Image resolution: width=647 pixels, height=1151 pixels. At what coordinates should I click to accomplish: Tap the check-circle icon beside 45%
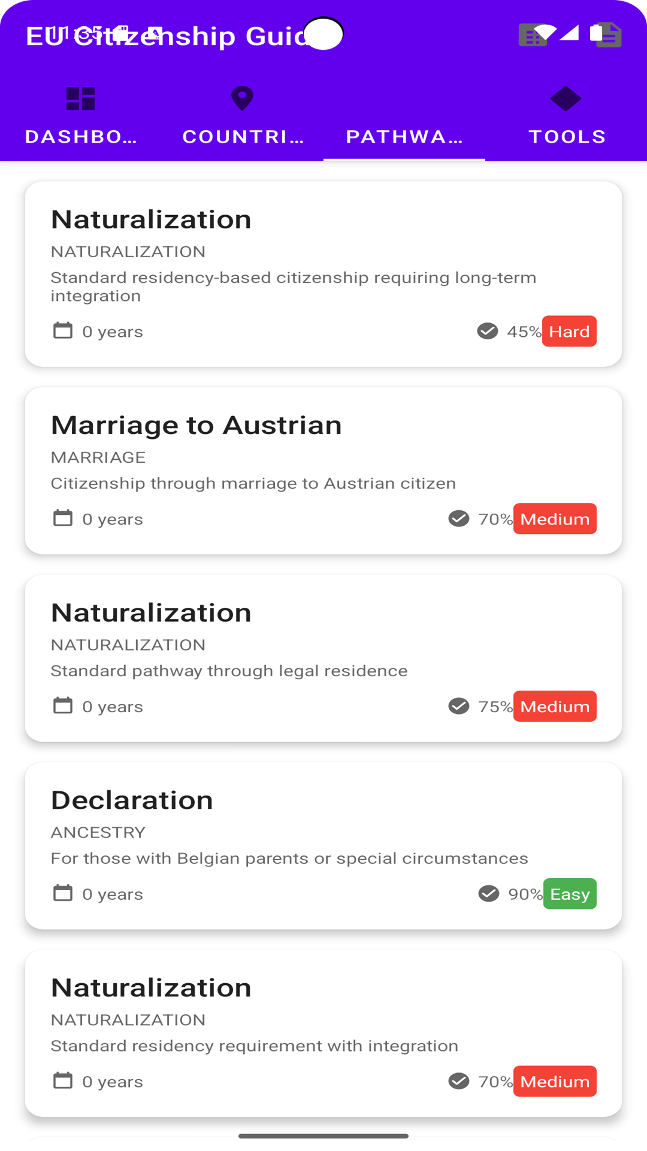click(x=488, y=331)
